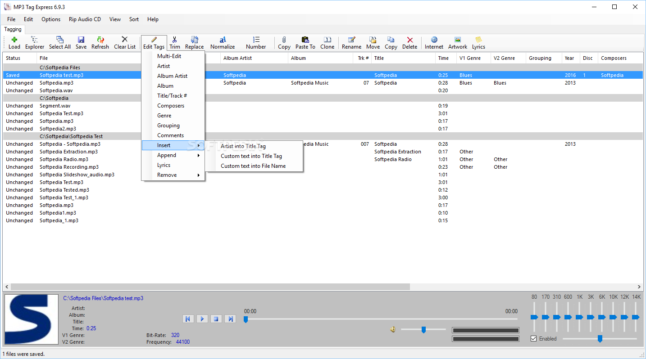Image resolution: width=646 pixels, height=359 pixels.
Task: Open the Rip Audio CD menu
Action: click(85, 19)
